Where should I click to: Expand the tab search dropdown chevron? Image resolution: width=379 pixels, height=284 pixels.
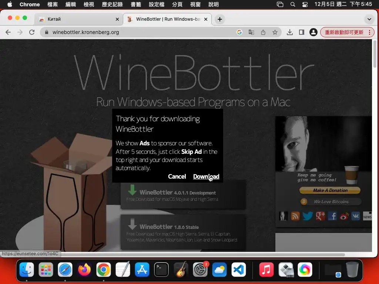369,19
